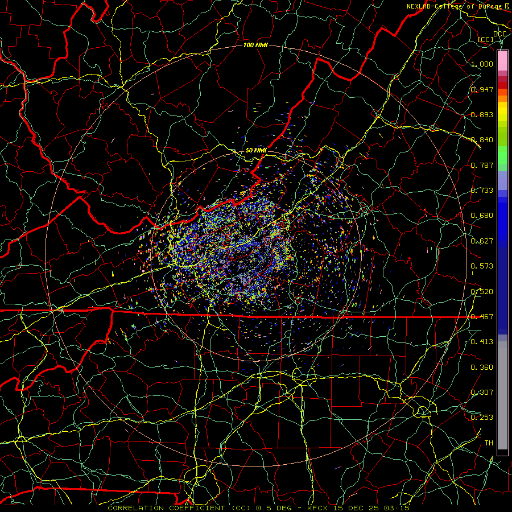
Task: Select the 0.733 color scale value
Action: 482,191
